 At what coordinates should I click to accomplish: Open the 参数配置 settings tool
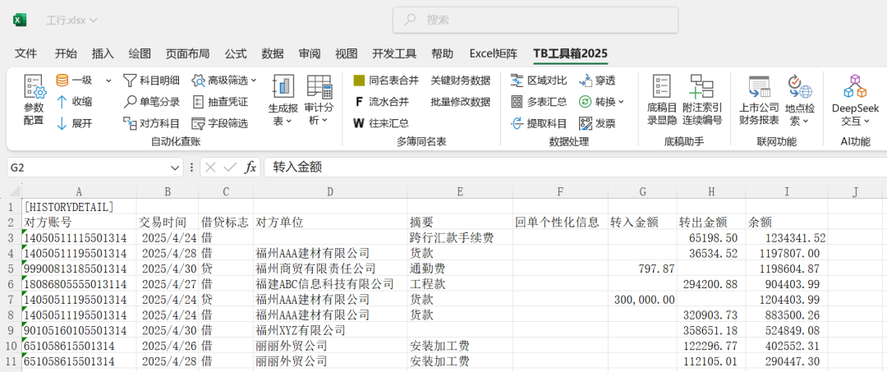click(x=34, y=99)
